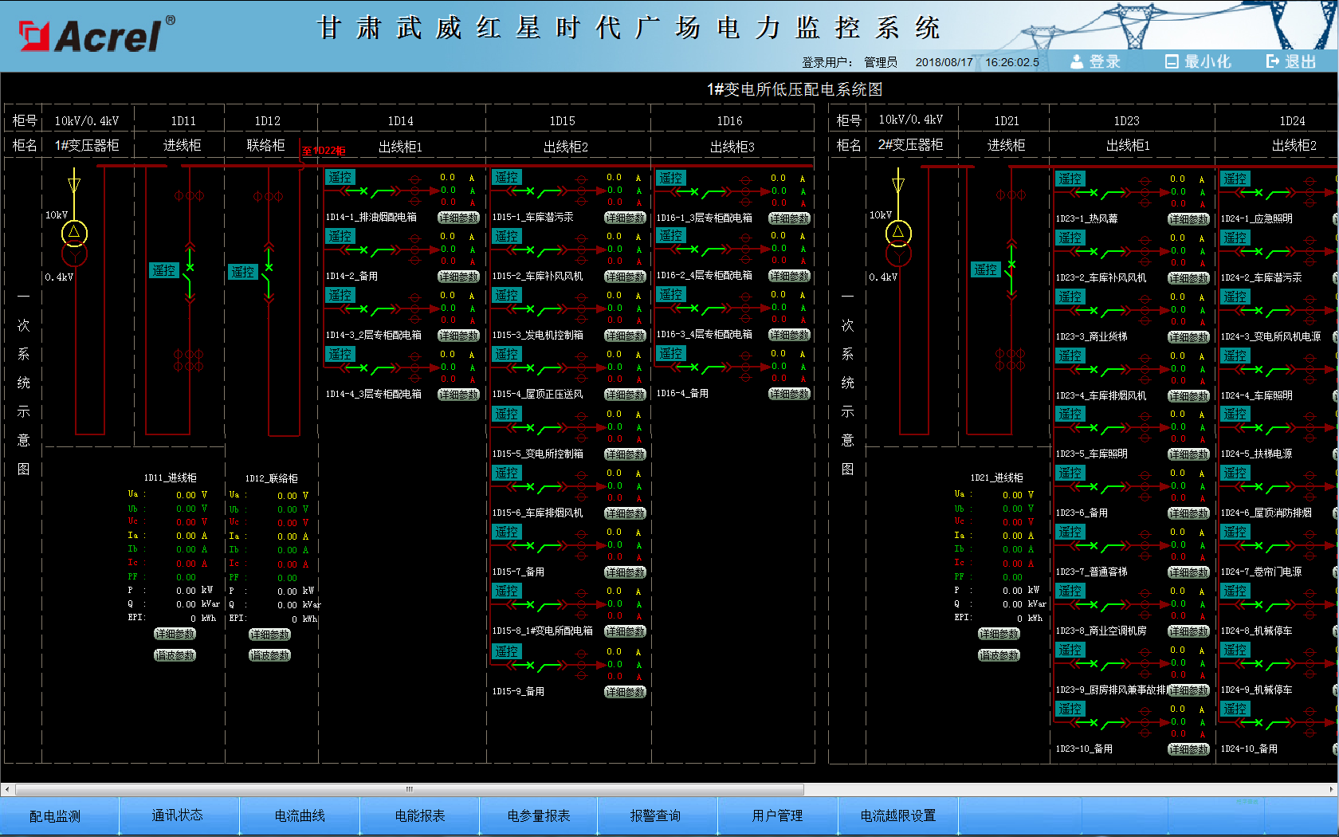Open 谐波参数 under 1D21_进线柜 readings
This screenshot has height=837, width=1339.
(x=999, y=655)
